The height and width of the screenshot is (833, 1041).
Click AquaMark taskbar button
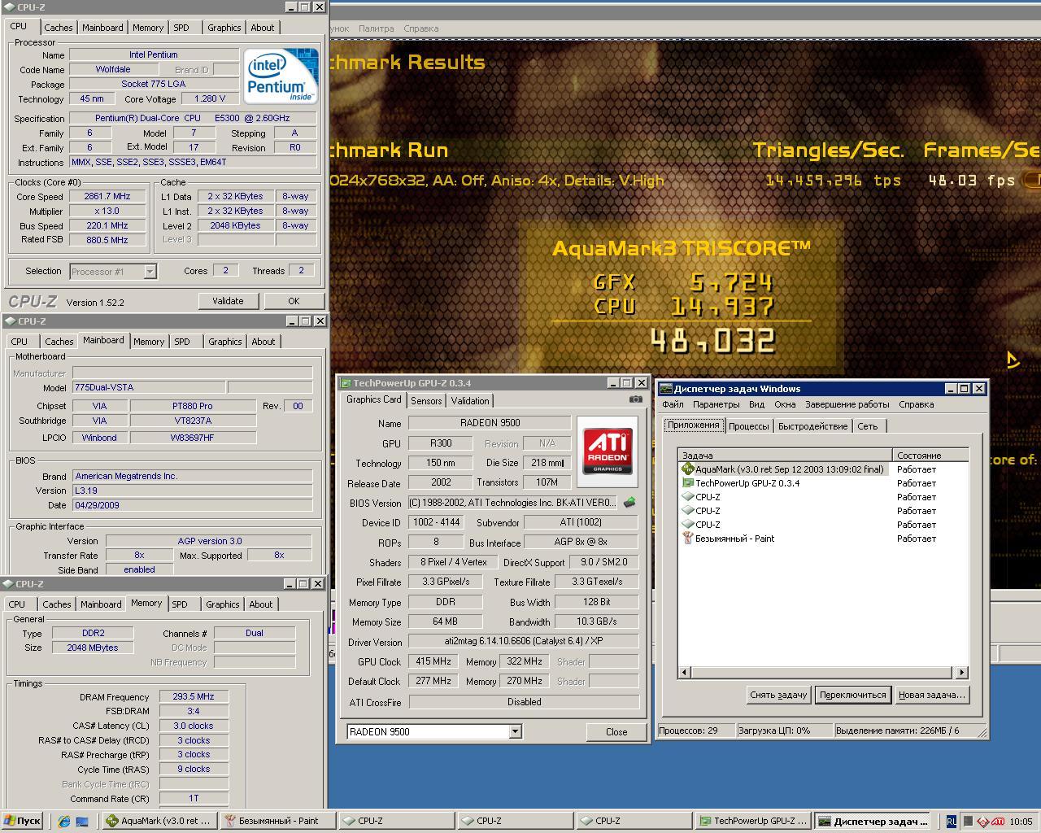click(x=159, y=821)
